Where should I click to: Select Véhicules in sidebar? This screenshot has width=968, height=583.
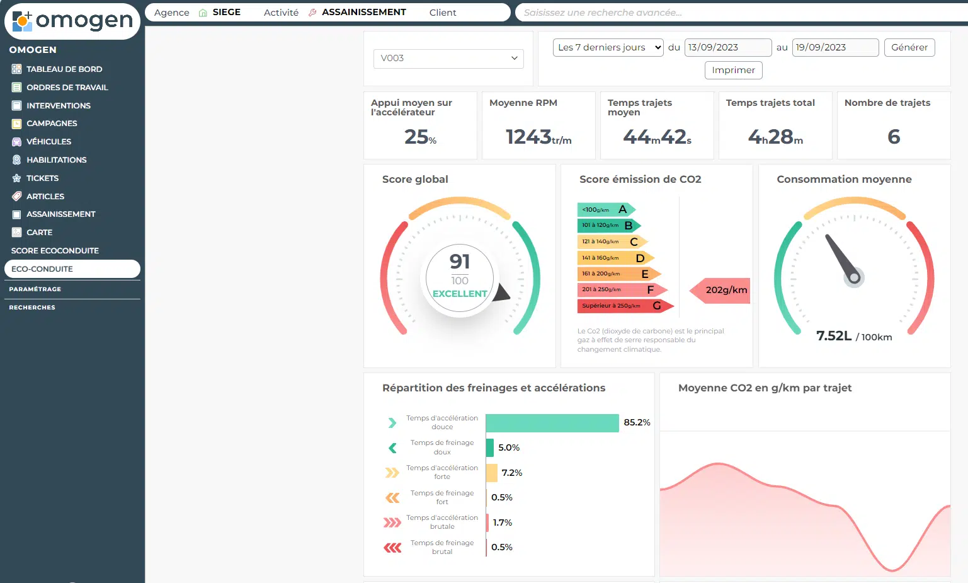pyautogui.click(x=48, y=142)
